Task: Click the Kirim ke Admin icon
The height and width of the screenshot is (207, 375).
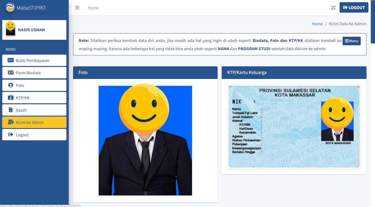Action: pyautogui.click(x=11, y=122)
